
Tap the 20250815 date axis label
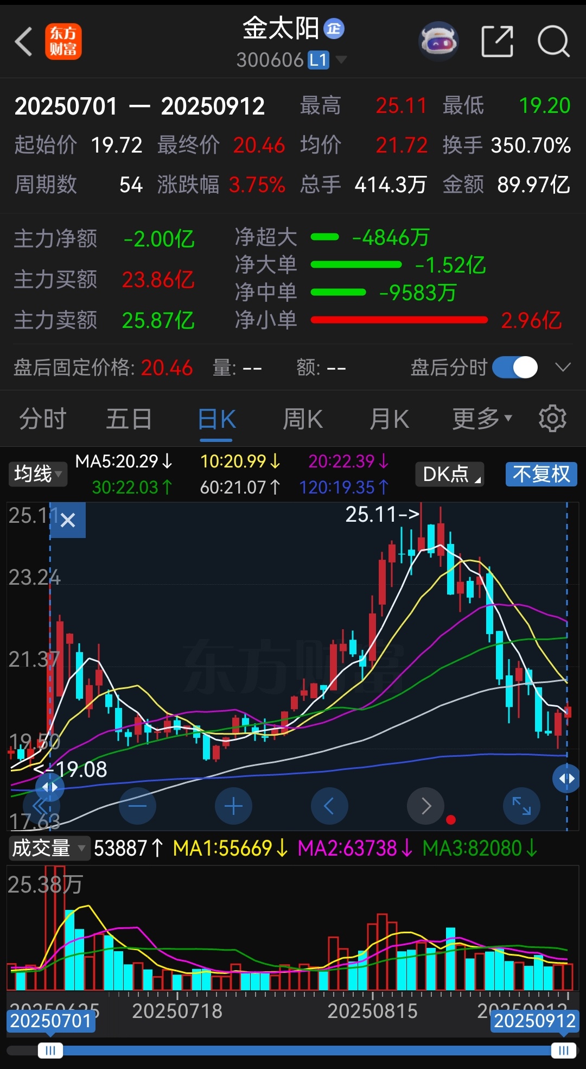(x=372, y=1011)
